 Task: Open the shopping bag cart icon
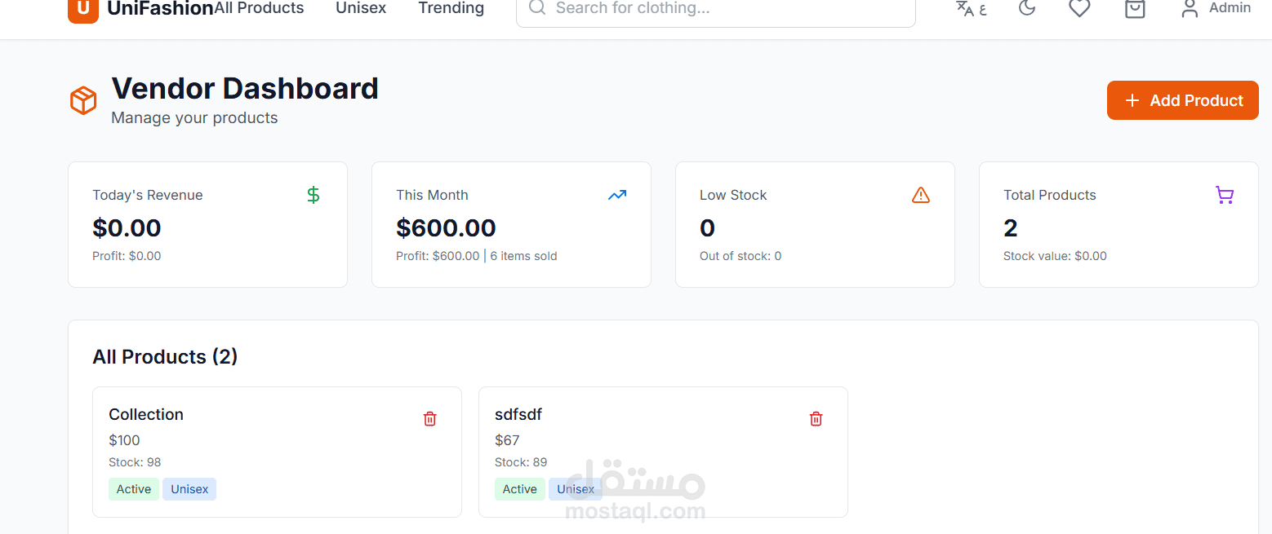(1135, 8)
